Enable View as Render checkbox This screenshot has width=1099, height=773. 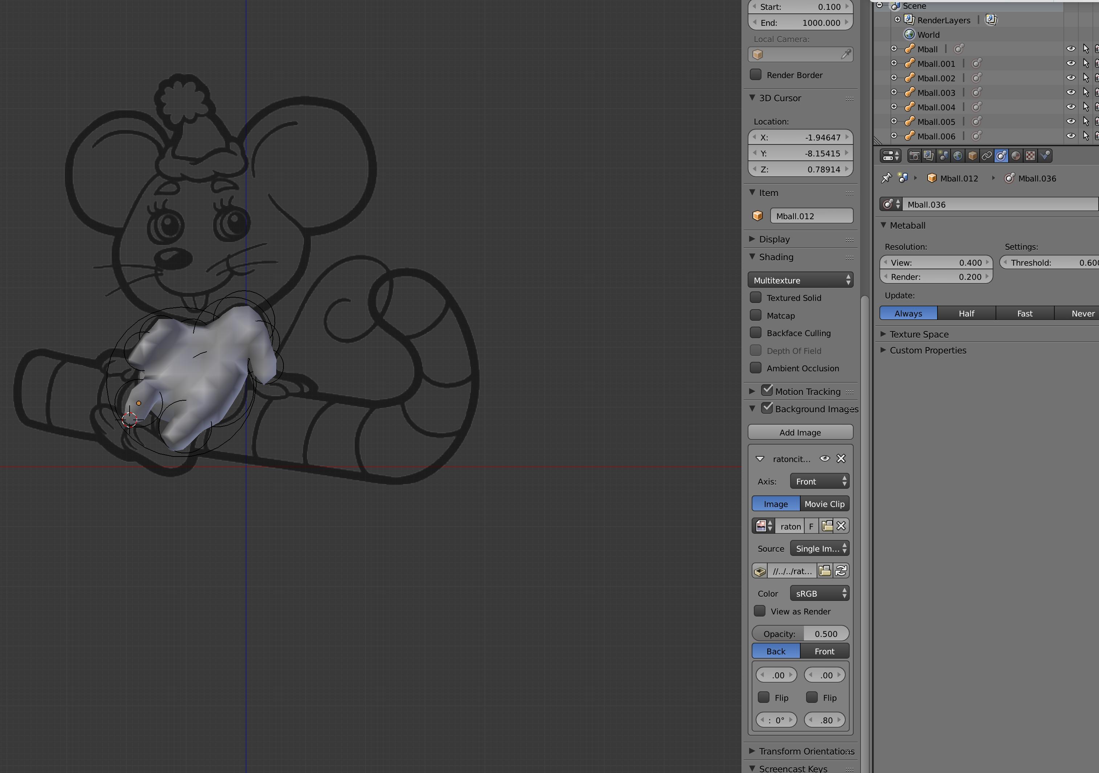759,611
